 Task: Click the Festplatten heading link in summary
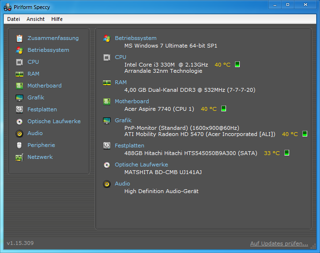[130, 146]
